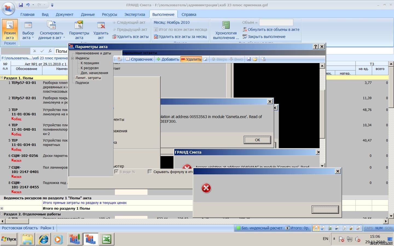This screenshot has width=394, height=246.
Task: Click the fx formula icon in formula bar
Action: 50,51
